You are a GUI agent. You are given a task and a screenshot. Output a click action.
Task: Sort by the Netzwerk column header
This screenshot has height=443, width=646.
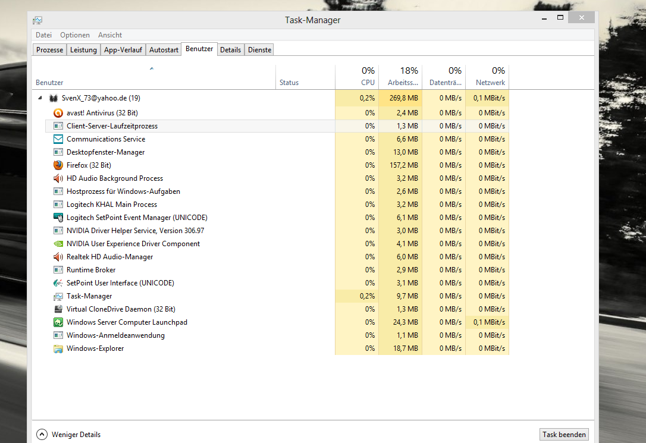487,77
